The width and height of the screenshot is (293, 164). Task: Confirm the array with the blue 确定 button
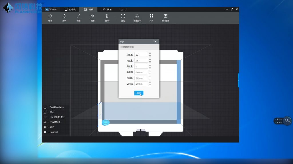coord(139,93)
